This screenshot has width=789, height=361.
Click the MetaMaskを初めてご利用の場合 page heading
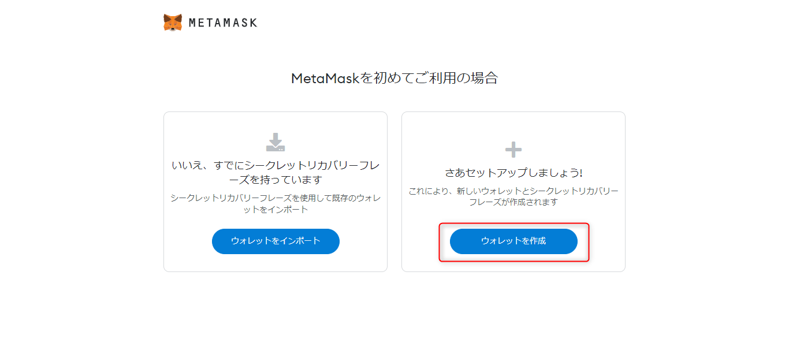tap(394, 79)
